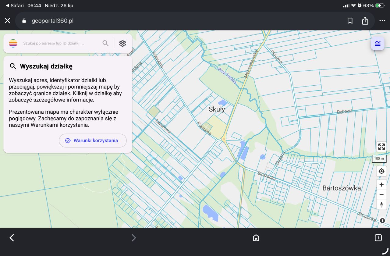Open the map layers panel button
The height and width of the screenshot is (256, 390).
(378, 43)
